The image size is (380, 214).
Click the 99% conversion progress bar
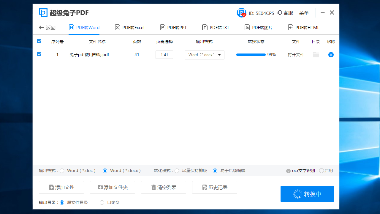[x=251, y=55]
